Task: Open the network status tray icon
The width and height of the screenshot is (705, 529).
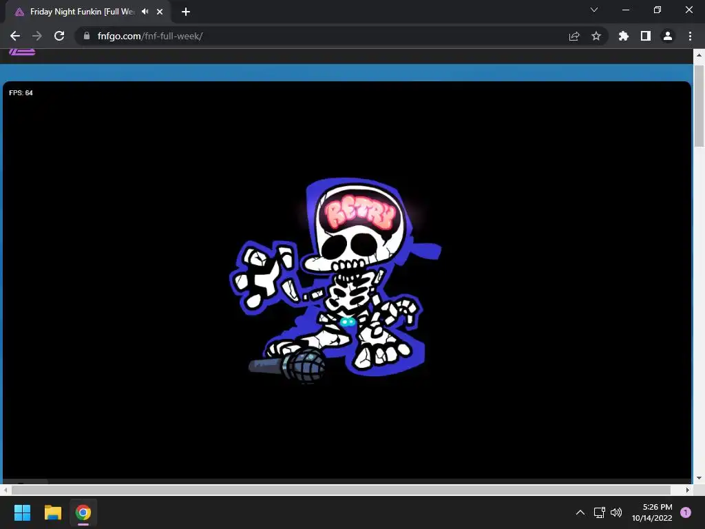Action: pyautogui.click(x=600, y=512)
